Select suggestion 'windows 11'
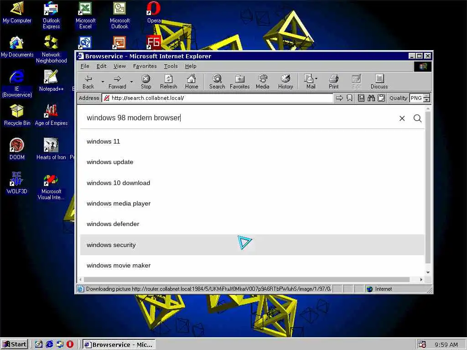The image size is (467, 350). click(x=252, y=141)
